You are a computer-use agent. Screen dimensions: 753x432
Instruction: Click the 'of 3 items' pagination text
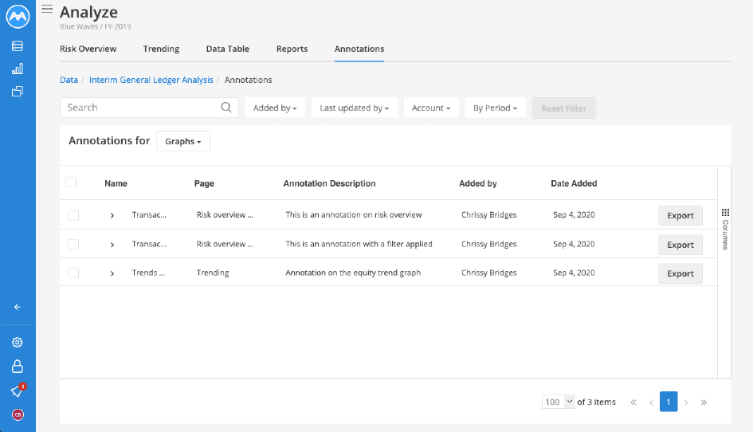pyautogui.click(x=597, y=403)
